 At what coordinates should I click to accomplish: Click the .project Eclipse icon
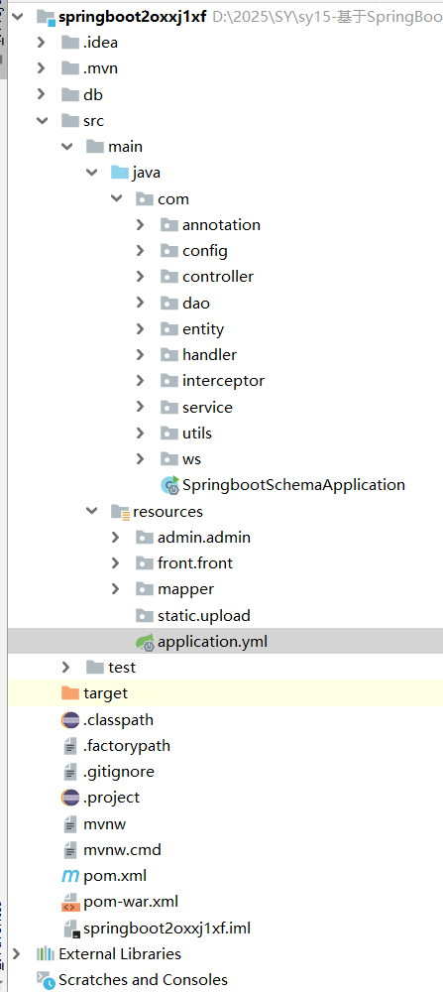click(70, 798)
